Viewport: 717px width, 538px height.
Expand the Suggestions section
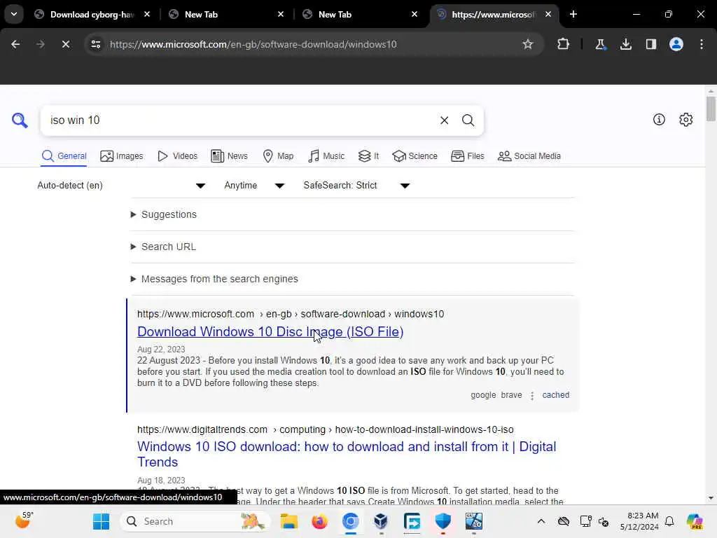click(x=164, y=214)
